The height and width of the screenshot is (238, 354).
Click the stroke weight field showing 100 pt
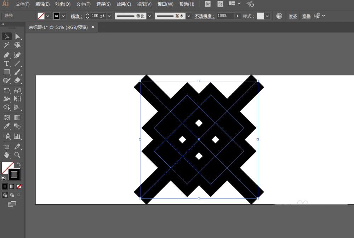pyautogui.click(x=98, y=16)
